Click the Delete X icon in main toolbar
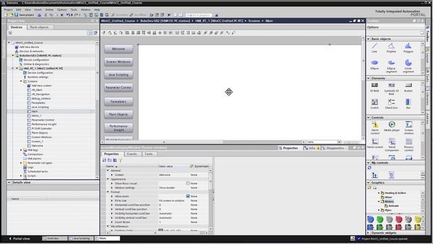The image size is (433, 244). [x=62, y=15]
